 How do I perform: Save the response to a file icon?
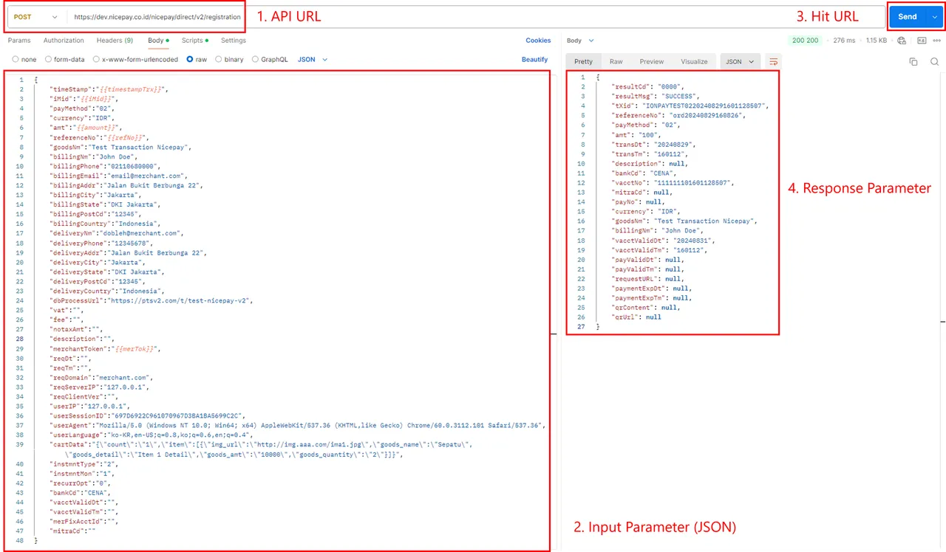coord(922,41)
